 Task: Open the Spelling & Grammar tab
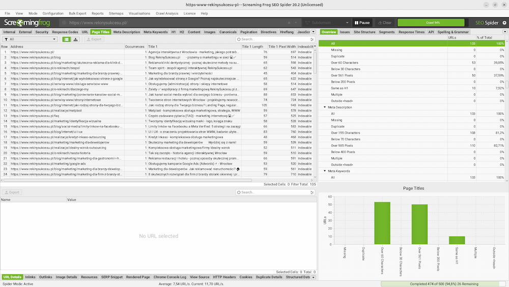(453, 32)
